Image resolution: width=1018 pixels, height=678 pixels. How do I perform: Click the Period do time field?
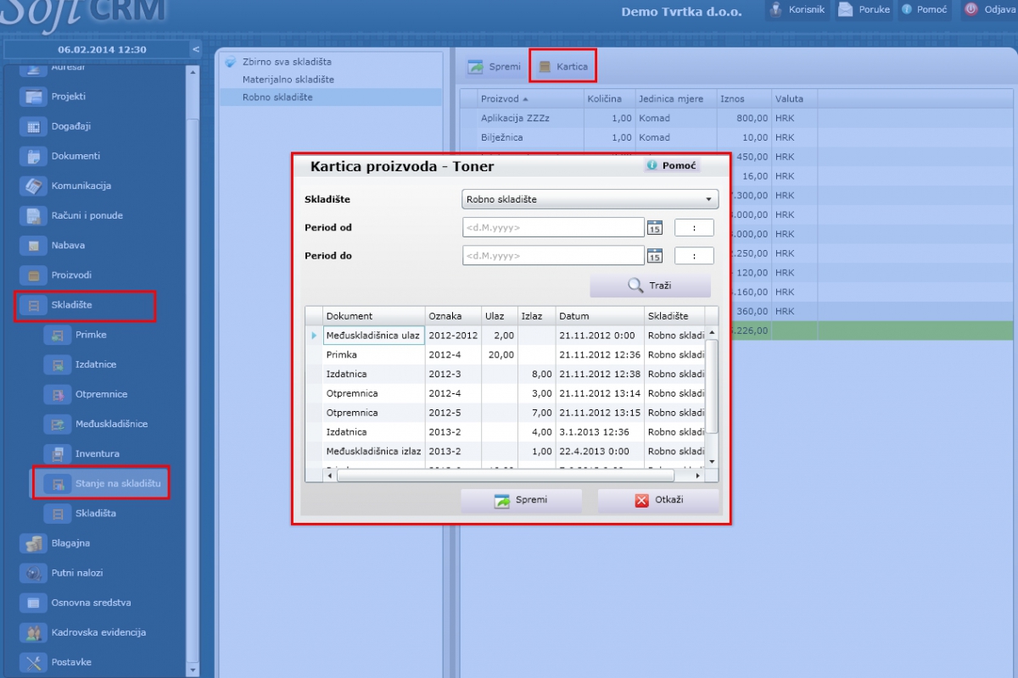tap(694, 256)
